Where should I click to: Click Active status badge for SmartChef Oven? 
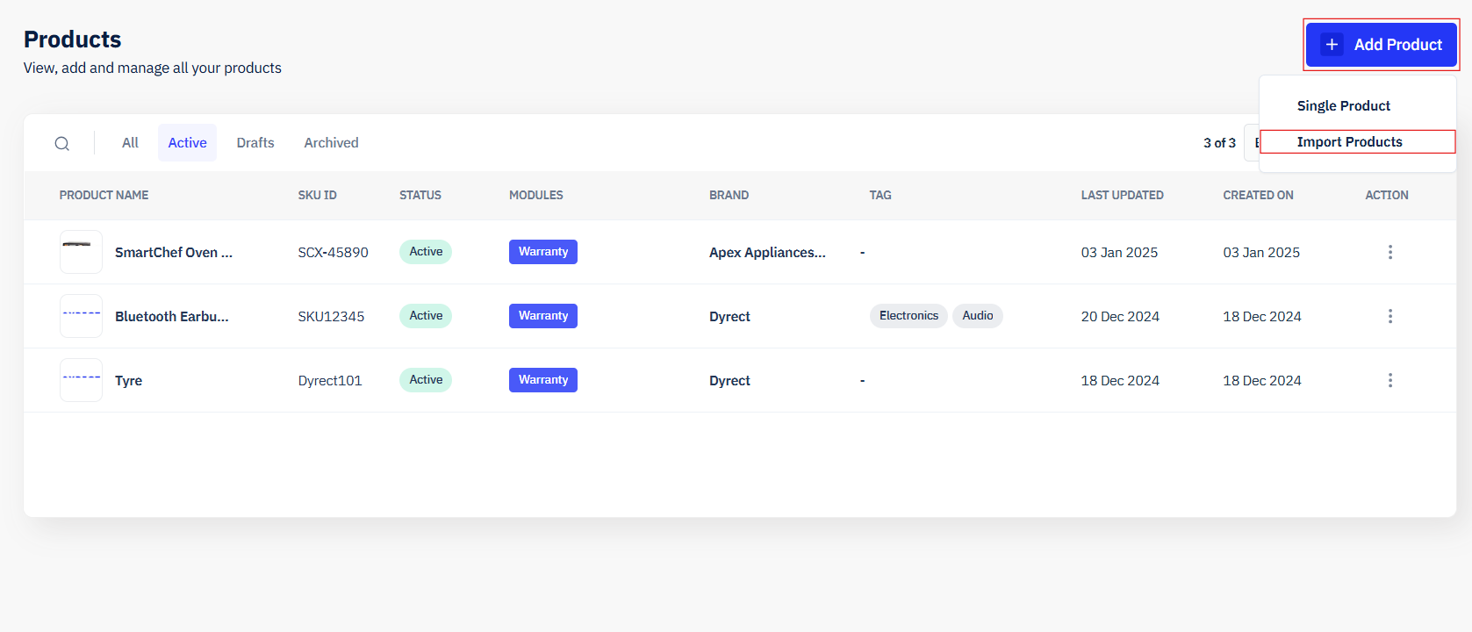(x=426, y=252)
